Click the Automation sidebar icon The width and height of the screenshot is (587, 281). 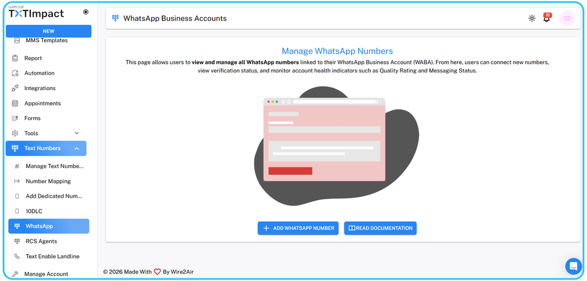pos(16,73)
